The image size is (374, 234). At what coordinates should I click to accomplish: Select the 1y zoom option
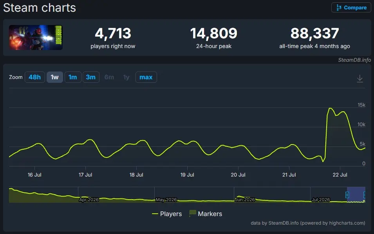click(126, 77)
